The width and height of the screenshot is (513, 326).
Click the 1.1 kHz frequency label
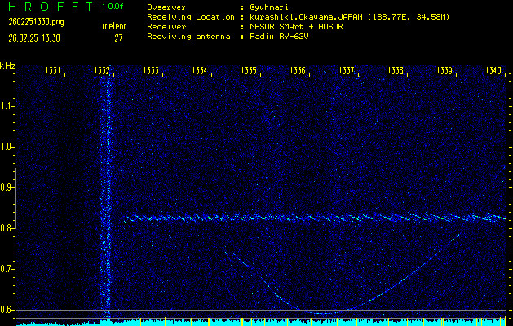7,106
